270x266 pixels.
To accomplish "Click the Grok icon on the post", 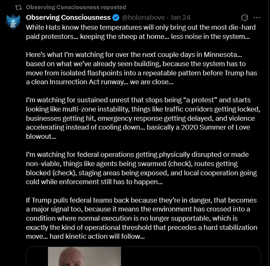I will pos(244,18).
